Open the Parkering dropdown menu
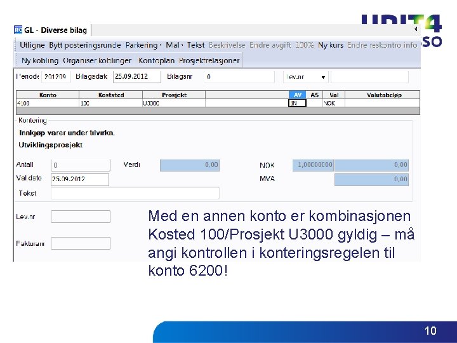Viewport: 457px width, 343px height. [143, 45]
